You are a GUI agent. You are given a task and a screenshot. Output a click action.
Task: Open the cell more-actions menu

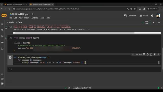pyautogui.click(x=158, y=54)
